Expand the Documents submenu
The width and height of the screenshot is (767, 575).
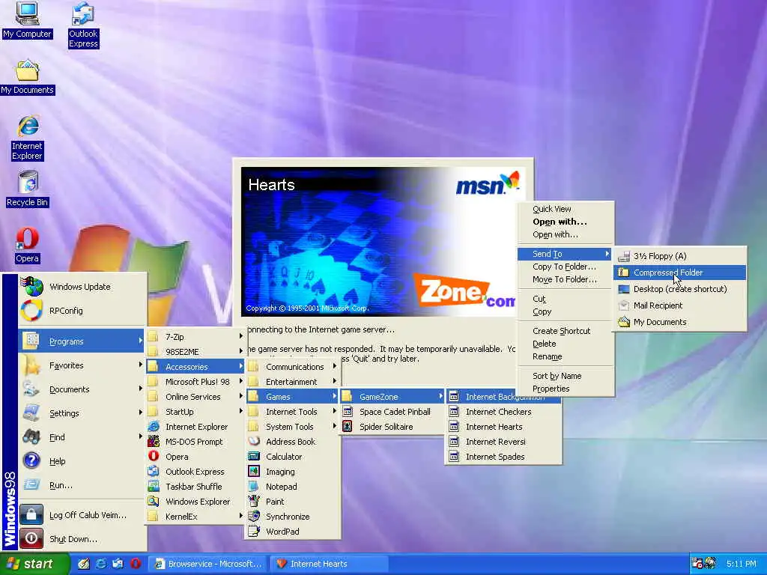pos(82,389)
